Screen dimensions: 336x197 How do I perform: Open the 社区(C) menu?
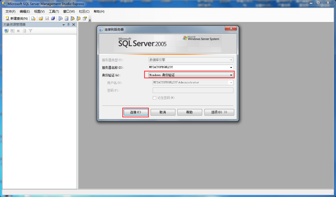(x=84, y=11)
